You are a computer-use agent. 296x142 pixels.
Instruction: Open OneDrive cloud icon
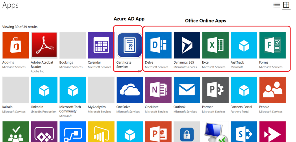point(129,90)
